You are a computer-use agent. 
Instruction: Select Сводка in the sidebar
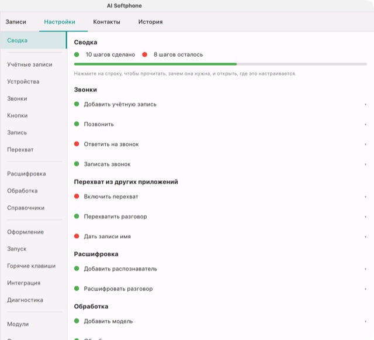(33, 40)
